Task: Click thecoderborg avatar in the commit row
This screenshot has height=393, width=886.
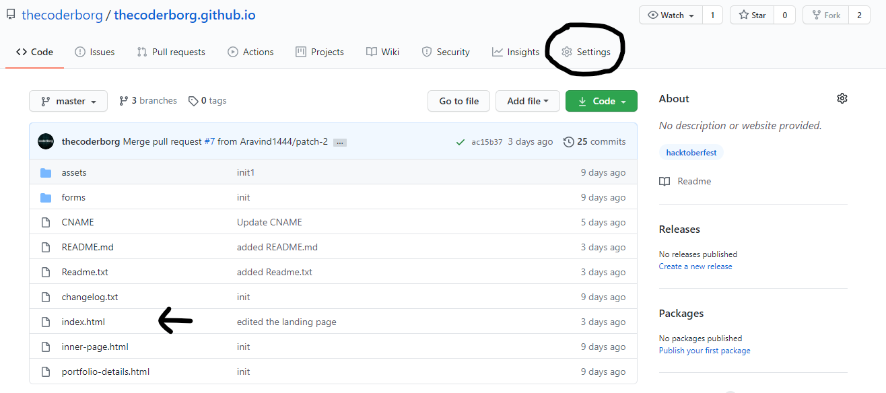Action: [x=46, y=141]
